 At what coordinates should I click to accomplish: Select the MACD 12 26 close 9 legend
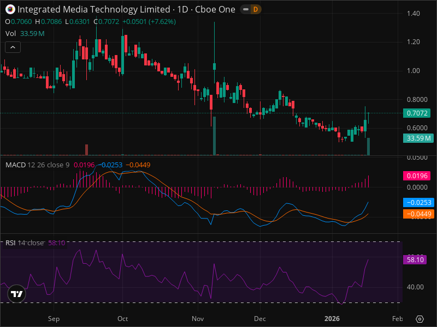[x=37, y=165]
